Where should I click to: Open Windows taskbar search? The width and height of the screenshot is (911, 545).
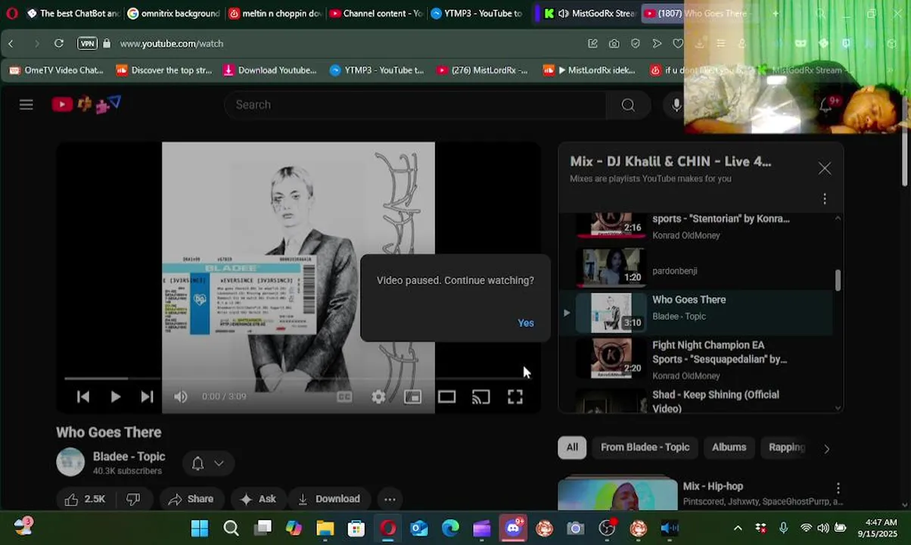(x=231, y=528)
